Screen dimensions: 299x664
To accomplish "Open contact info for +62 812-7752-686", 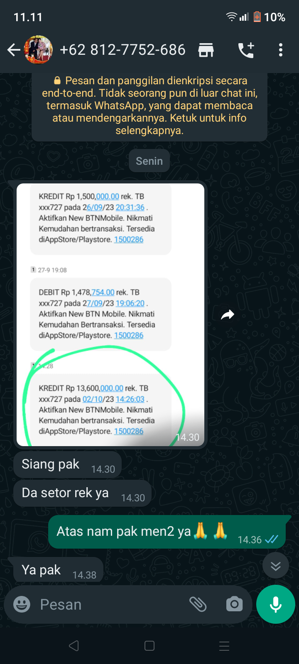I will (123, 50).
